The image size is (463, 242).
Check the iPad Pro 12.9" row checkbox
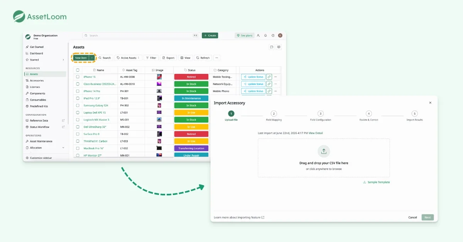(x=78, y=98)
